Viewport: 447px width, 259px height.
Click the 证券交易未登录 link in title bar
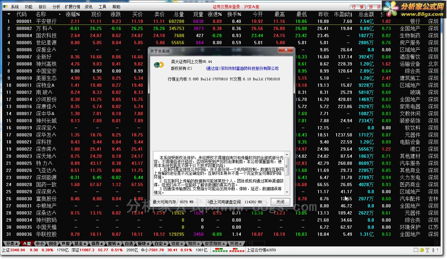226,7
